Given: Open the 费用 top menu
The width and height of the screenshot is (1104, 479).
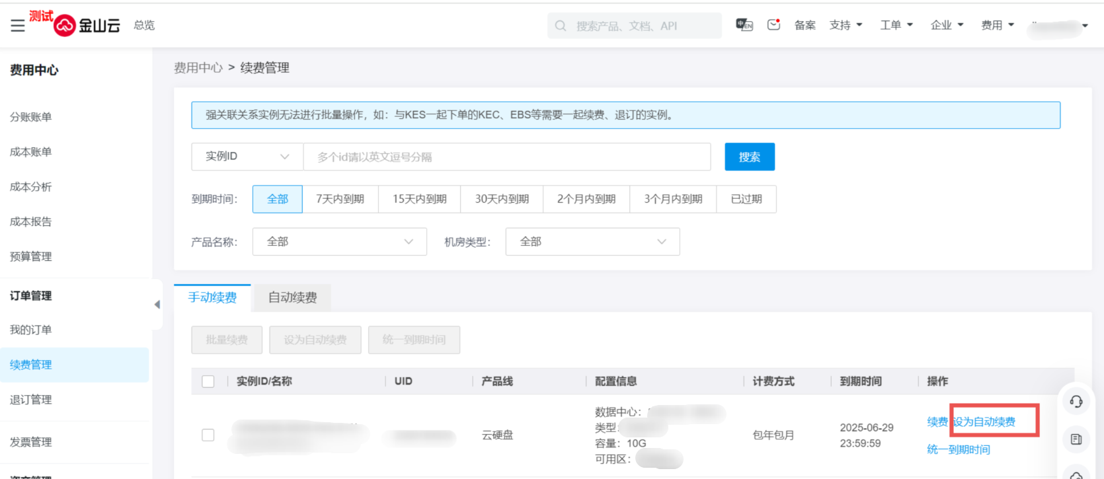Looking at the screenshot, I should pos(997,25).
